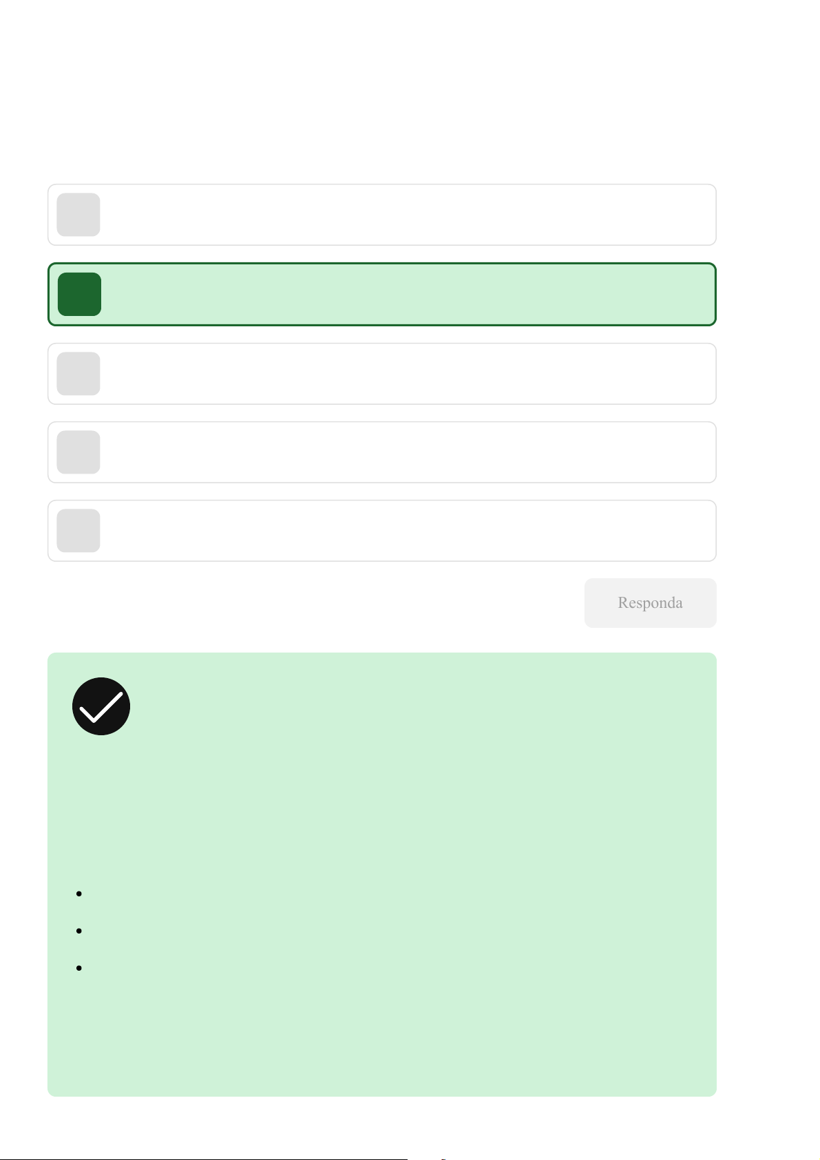
Task: Click empty space left of Responda button
Action: pos(310,603)
